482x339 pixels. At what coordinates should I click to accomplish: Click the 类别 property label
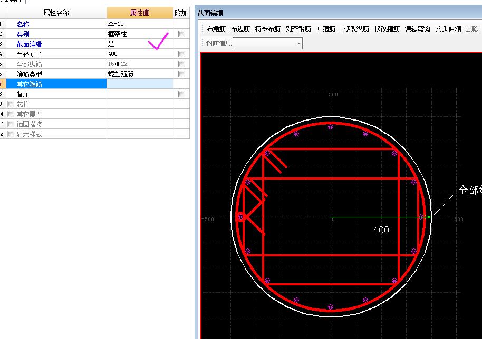point(23,34)
